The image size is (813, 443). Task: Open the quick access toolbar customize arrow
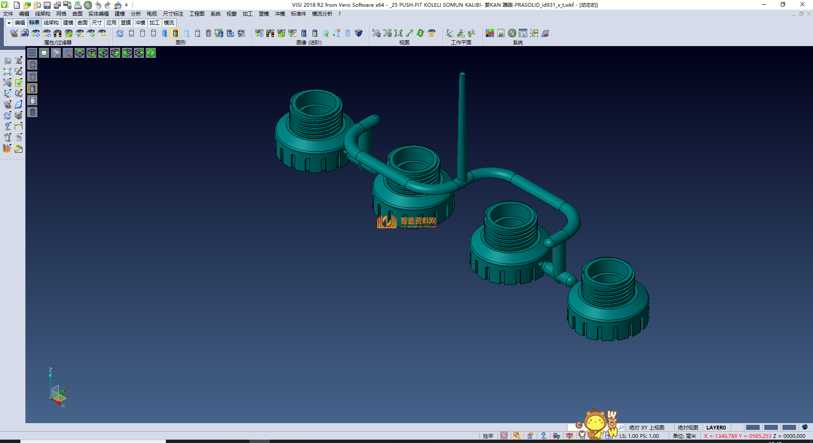click(x=126, y=5)
